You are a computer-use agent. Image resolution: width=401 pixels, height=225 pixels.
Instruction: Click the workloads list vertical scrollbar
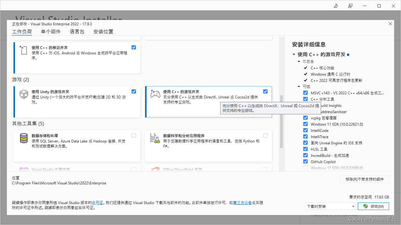pos(281,122)
